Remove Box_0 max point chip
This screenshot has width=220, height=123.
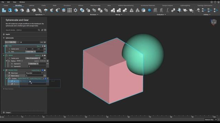pyautogui.click(x=39, y=58)
